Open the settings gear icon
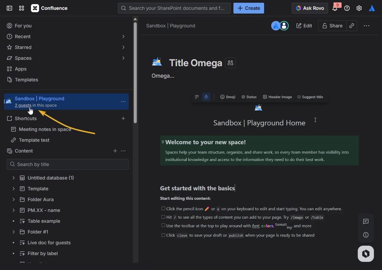 pyautogui.click(x=359, y=8)
